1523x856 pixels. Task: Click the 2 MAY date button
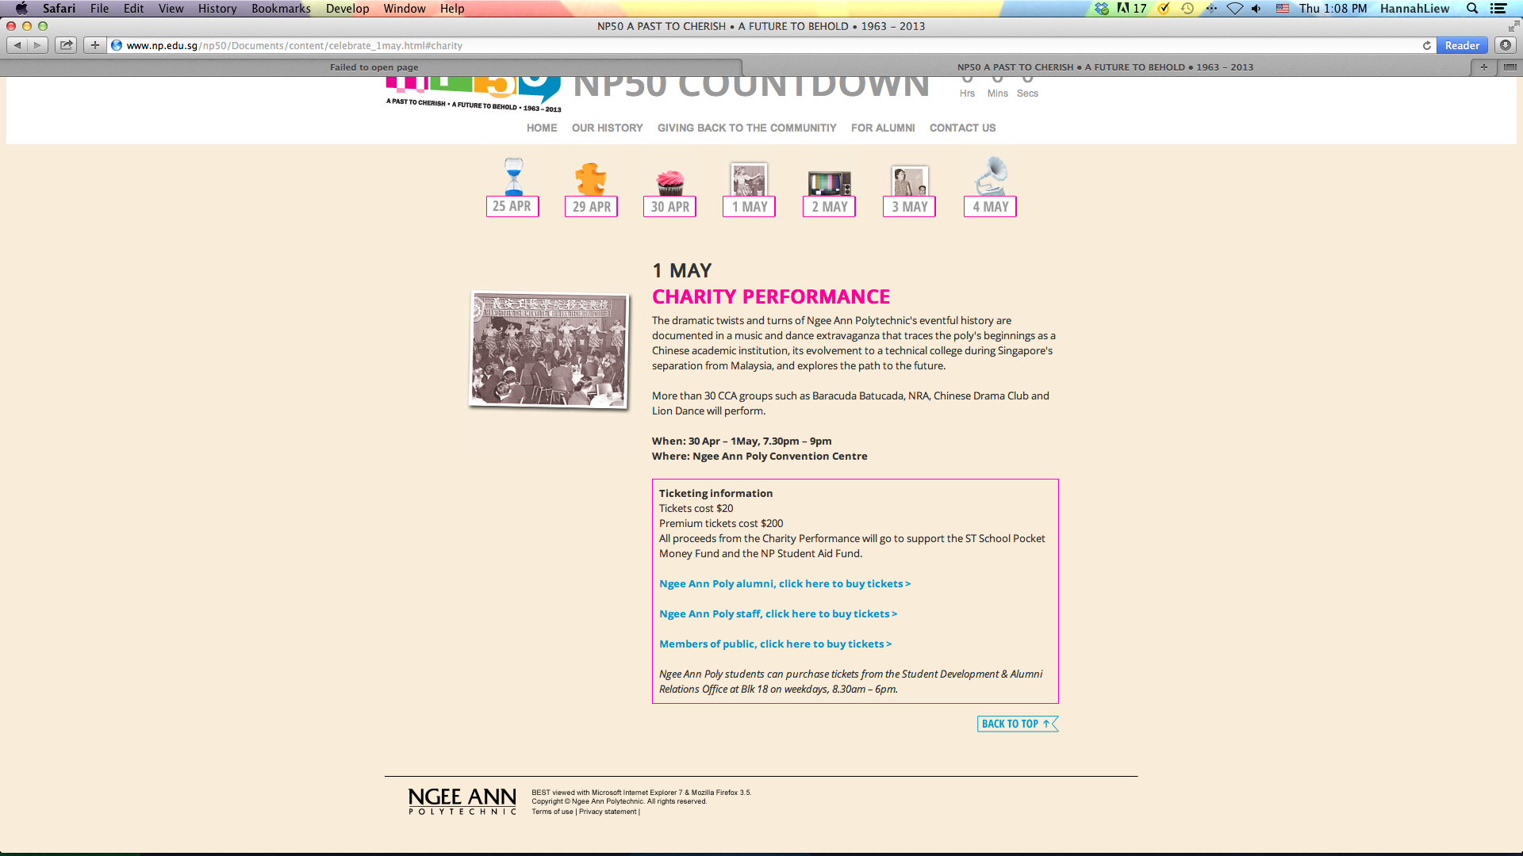pos(829,207)
